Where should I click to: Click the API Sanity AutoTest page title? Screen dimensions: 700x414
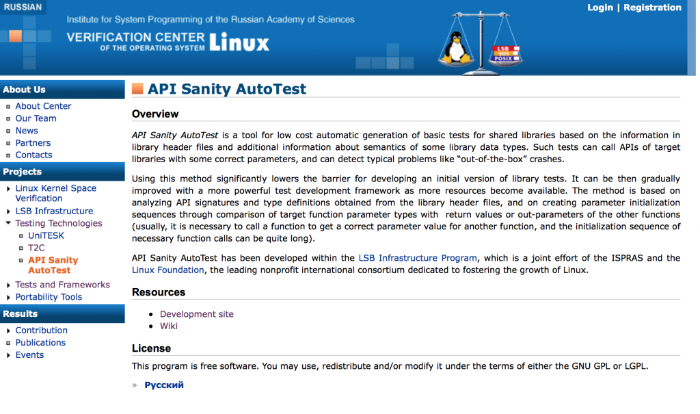coord(227,89)
